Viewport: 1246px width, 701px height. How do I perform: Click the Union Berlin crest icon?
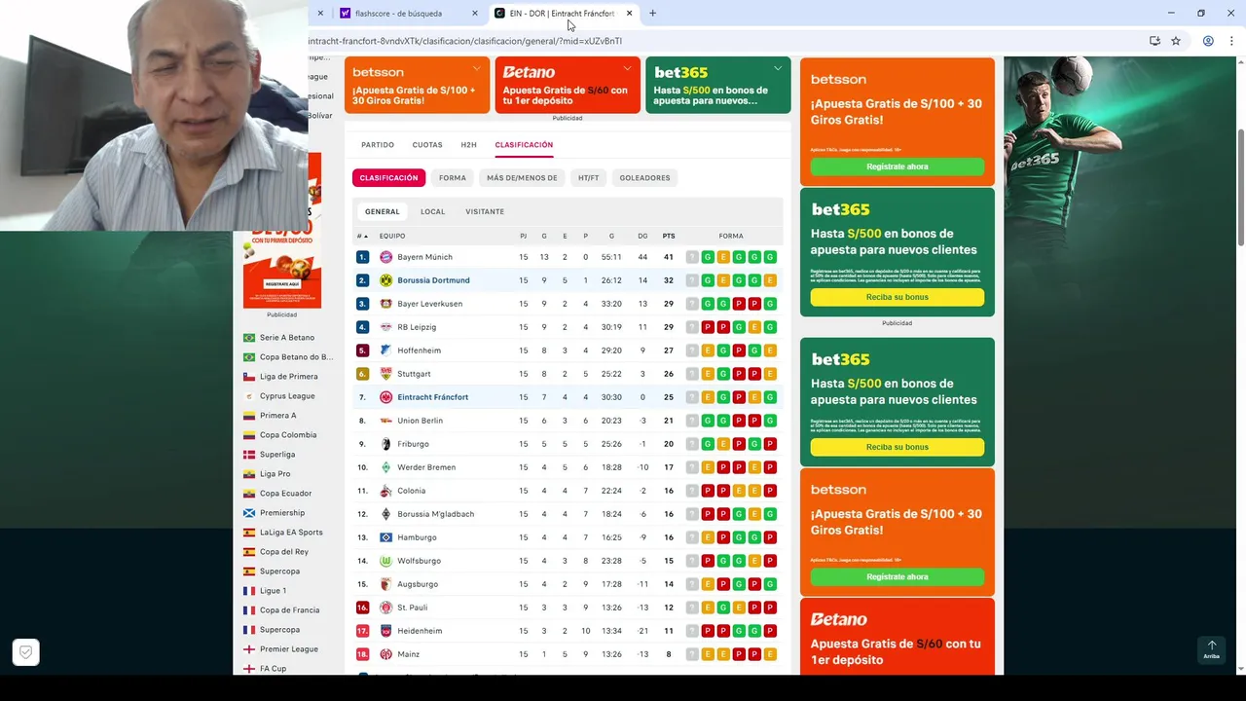tap(385, 421)
